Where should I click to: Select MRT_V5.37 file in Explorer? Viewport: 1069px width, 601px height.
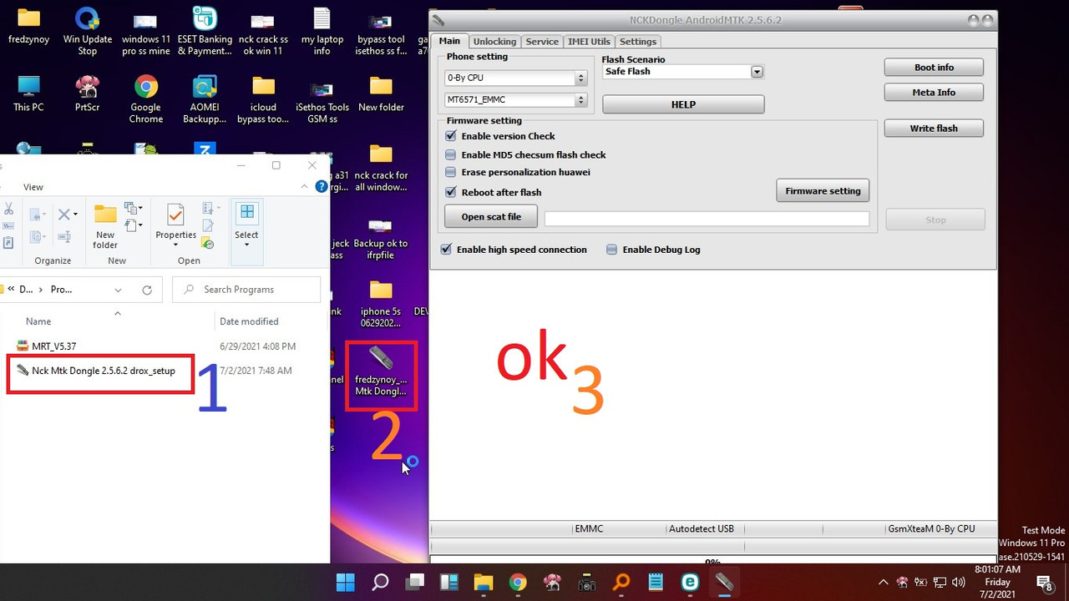[54, 346]
